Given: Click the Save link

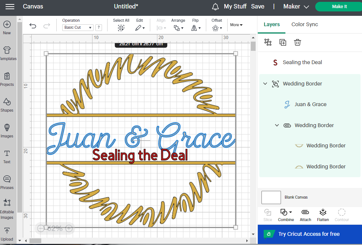Looking at the screenshot, I should pyautogui.click(x=257, y=7).
